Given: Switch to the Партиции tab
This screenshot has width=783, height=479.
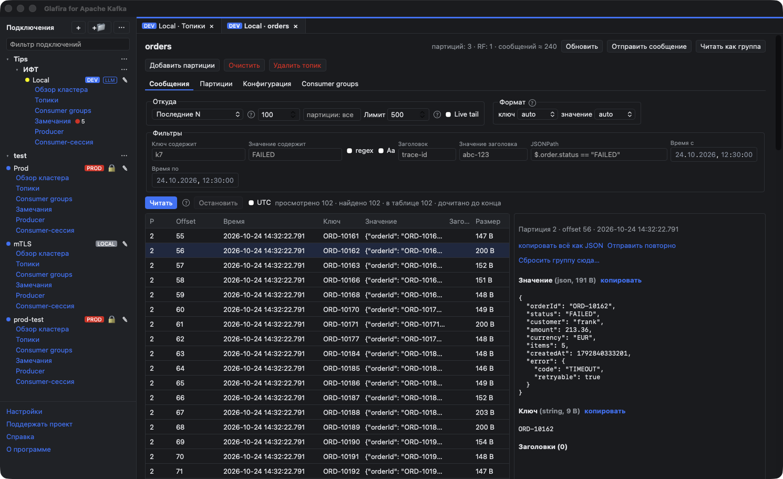Looking at the screenshot, I should tap(216, 84).
